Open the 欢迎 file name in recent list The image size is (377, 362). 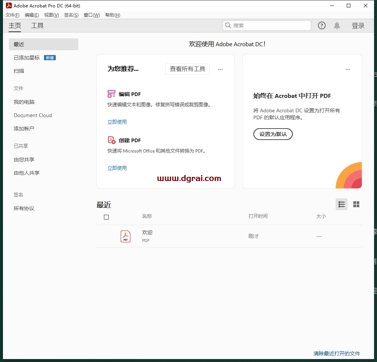coord(147,232)
